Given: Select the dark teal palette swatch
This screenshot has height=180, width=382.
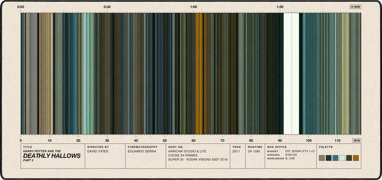Looking at the screenshot, I should [x=329, y=158].
